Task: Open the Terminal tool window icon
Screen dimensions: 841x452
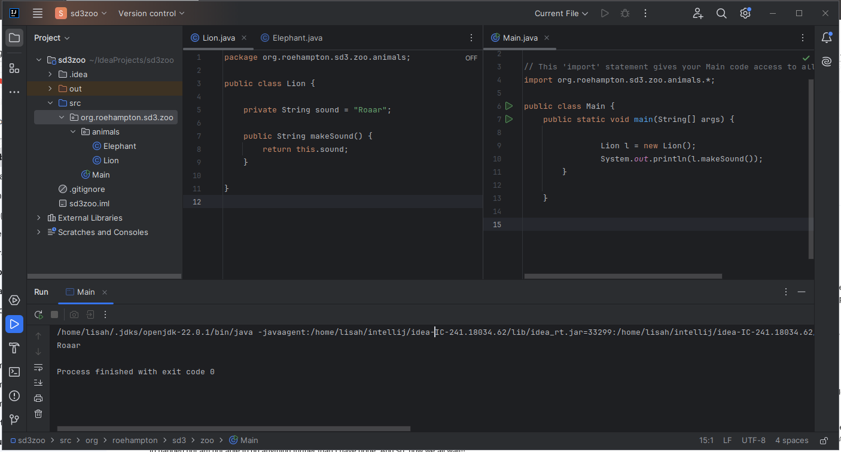Action: point(14,372)
